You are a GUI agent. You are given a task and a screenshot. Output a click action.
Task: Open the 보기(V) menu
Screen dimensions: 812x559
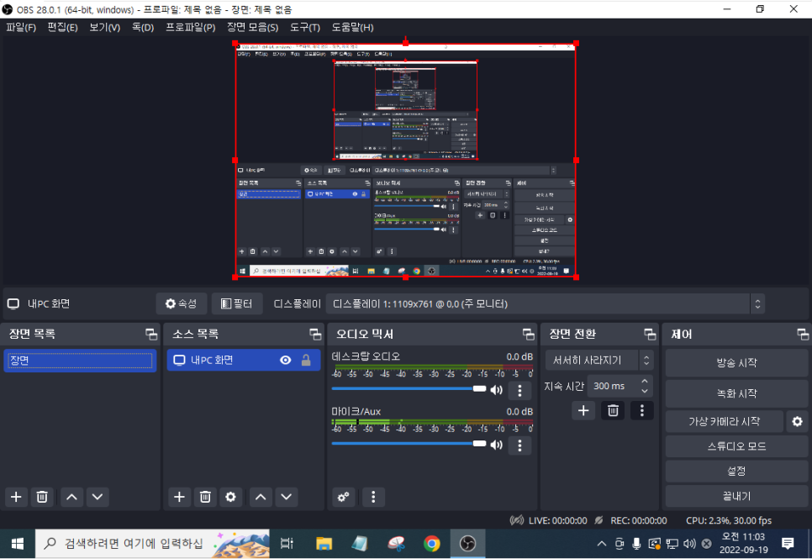pyautogui.click(x=104, y=28)
